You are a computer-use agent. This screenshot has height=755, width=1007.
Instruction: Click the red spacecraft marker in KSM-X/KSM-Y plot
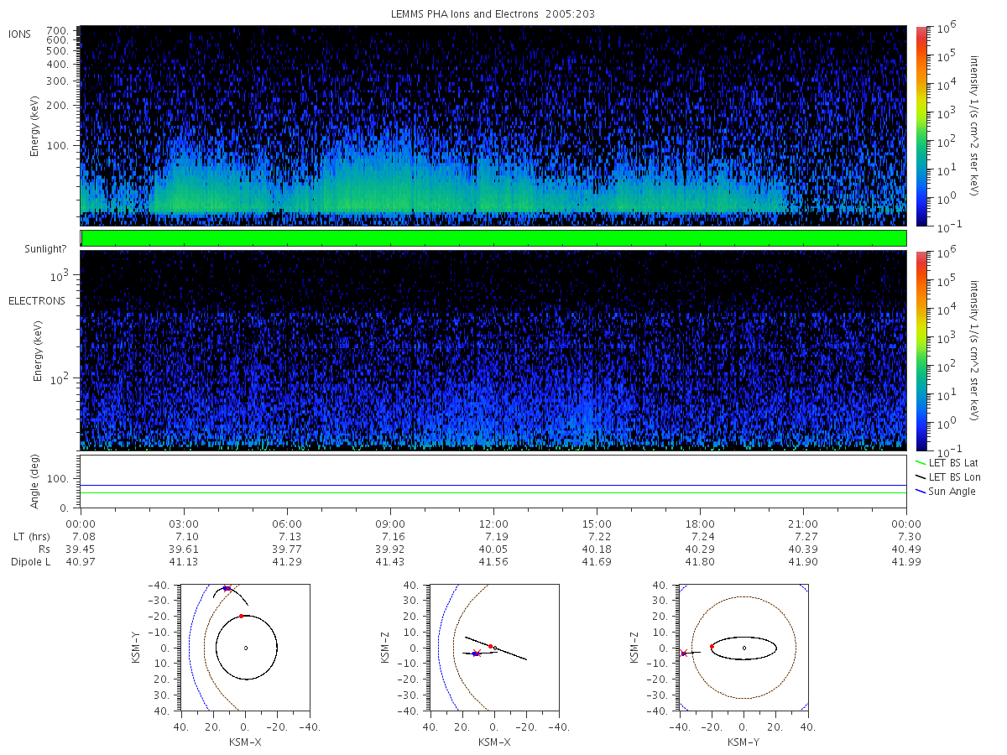pos(227,589)
